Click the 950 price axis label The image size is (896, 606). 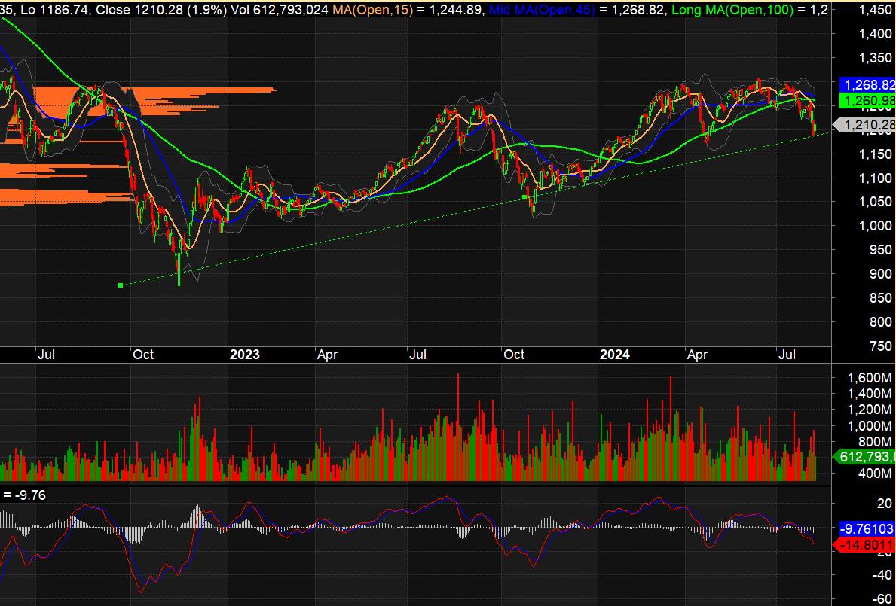pyautogui.click(x=880, y=249)
